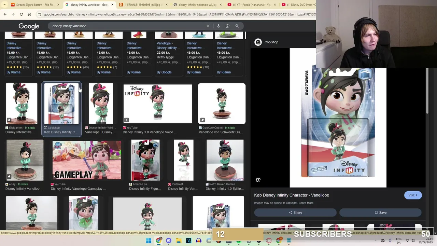Click the product tag icon on Elgiganten thumbnail
437x246 pixels.
[9, 120]
